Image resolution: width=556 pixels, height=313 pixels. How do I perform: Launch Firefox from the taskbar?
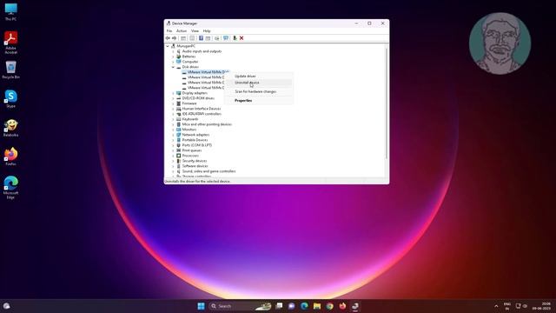(x=342, y=306)
